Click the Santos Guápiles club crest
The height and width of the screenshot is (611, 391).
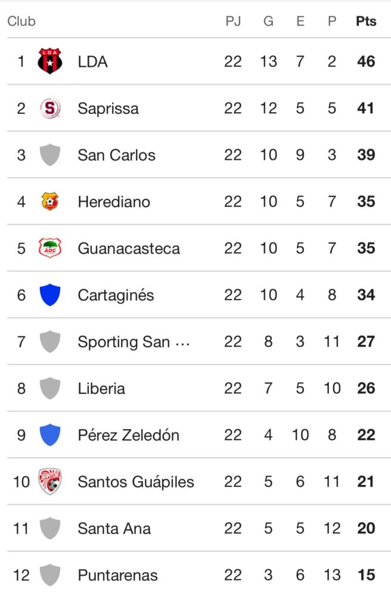pyautogui.click(x=49, y=482)
